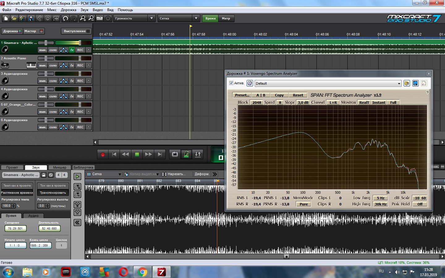The width and height of the screenshot is (445, 278).
Task: Click the burn CD toolbar icon
Action: coord(48,19)
